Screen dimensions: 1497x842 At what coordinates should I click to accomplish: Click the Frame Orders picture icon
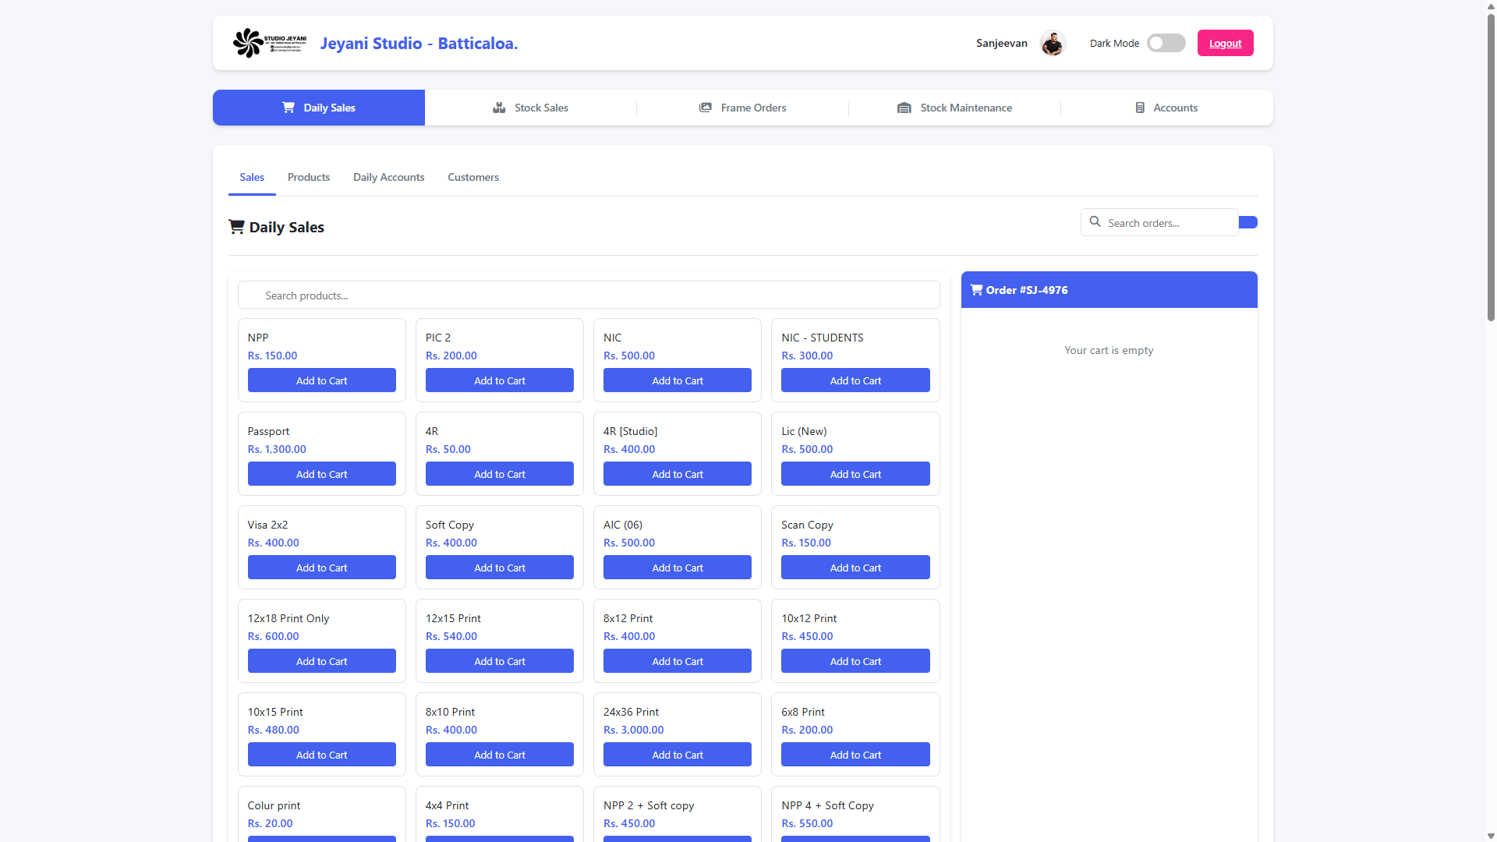(x=705, y=108)
